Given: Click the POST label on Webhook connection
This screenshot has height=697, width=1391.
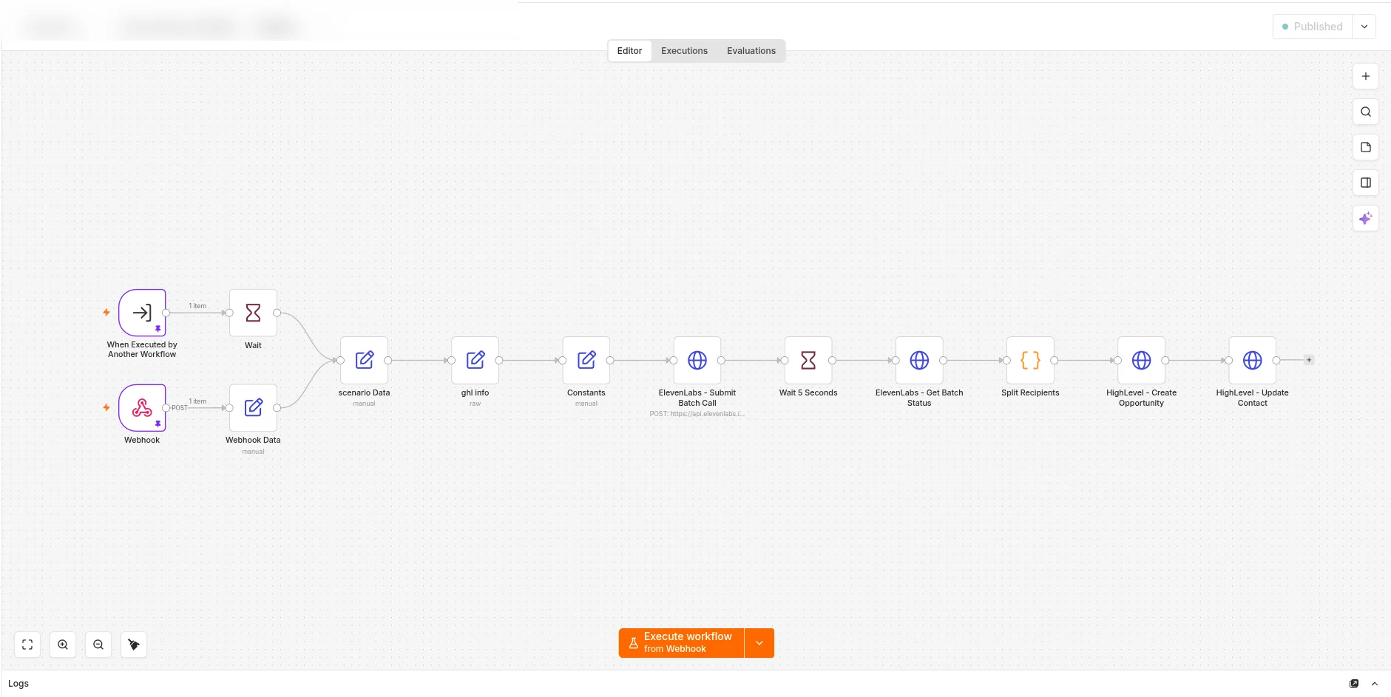Looking at the screenshot, I should pyautogui.click(x=180, y=408).
